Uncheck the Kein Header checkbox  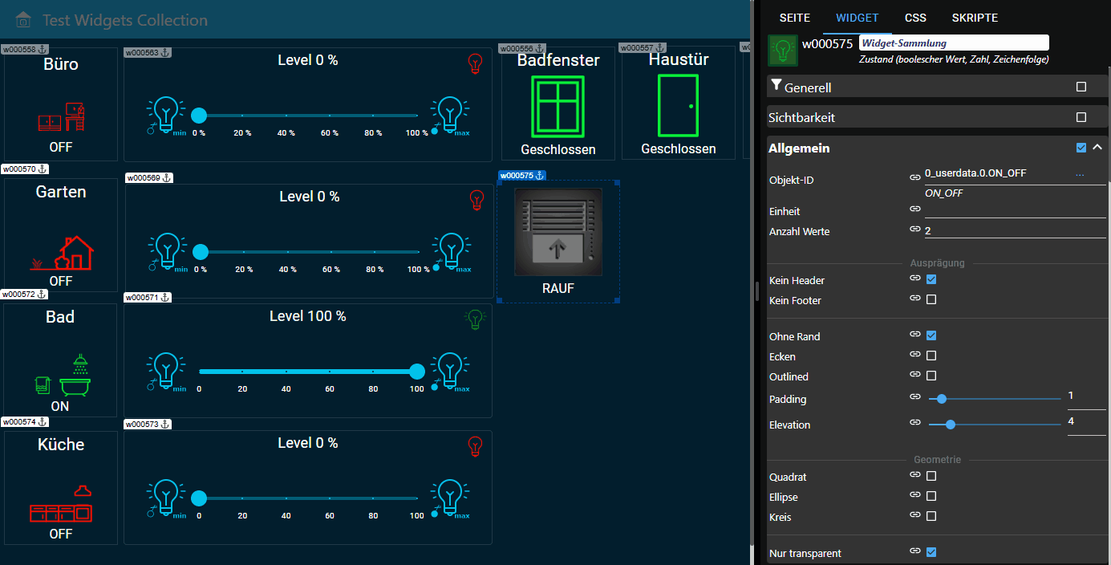coord(931,279)
